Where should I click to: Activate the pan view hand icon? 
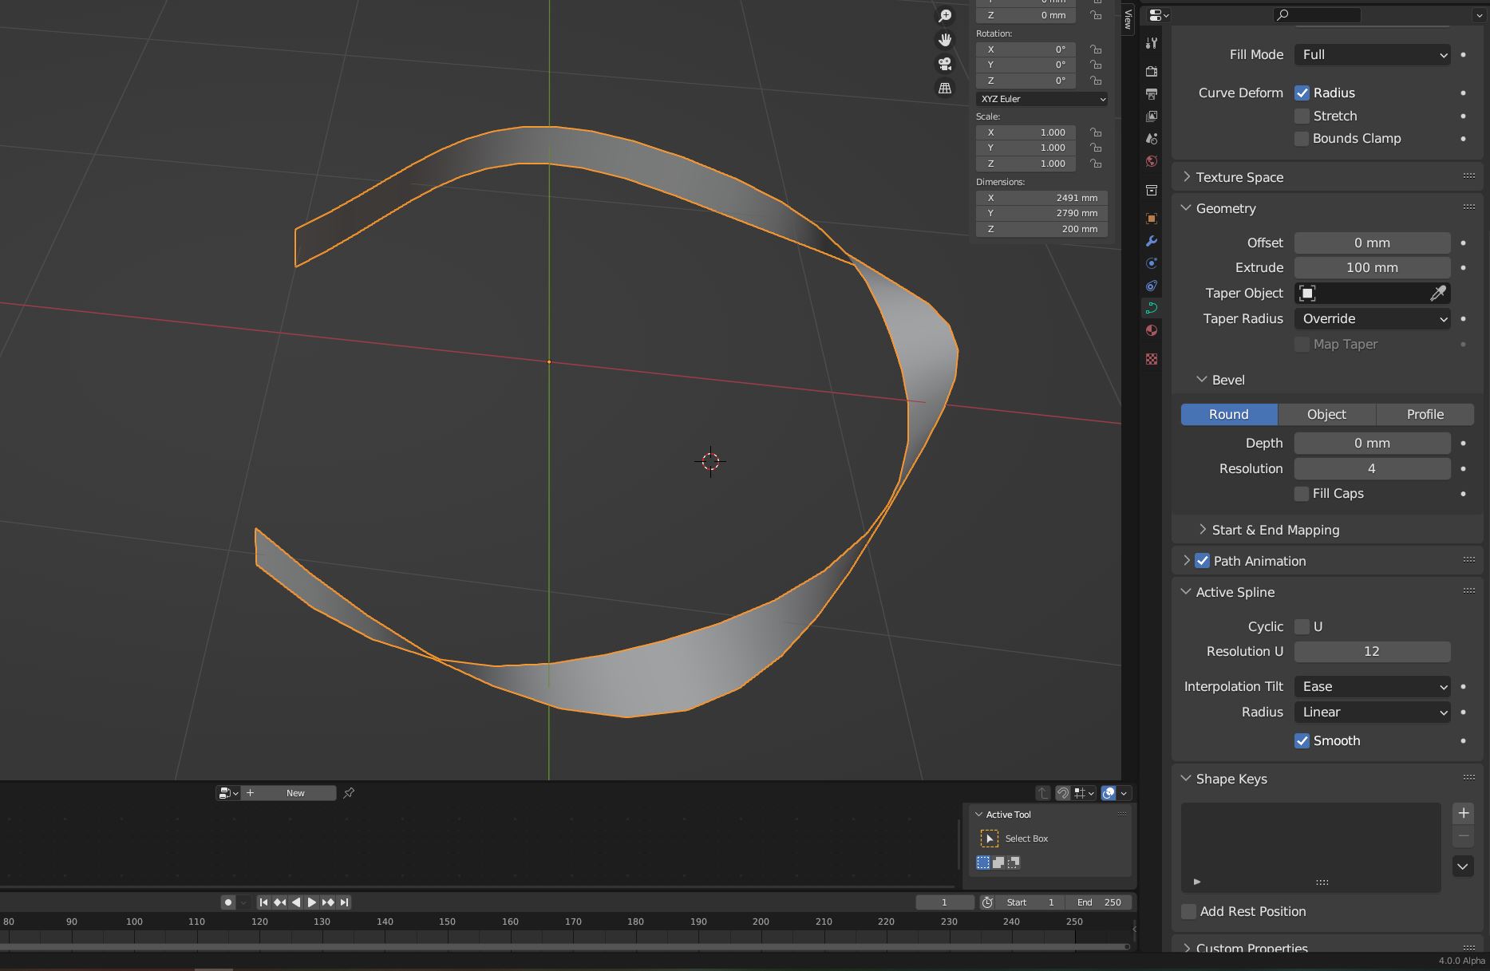coord(945,40)
